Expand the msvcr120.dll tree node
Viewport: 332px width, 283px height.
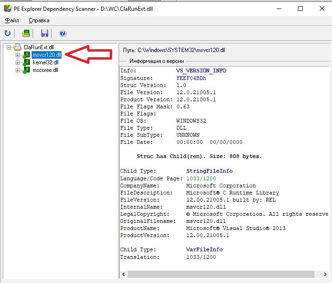[18, 55]
